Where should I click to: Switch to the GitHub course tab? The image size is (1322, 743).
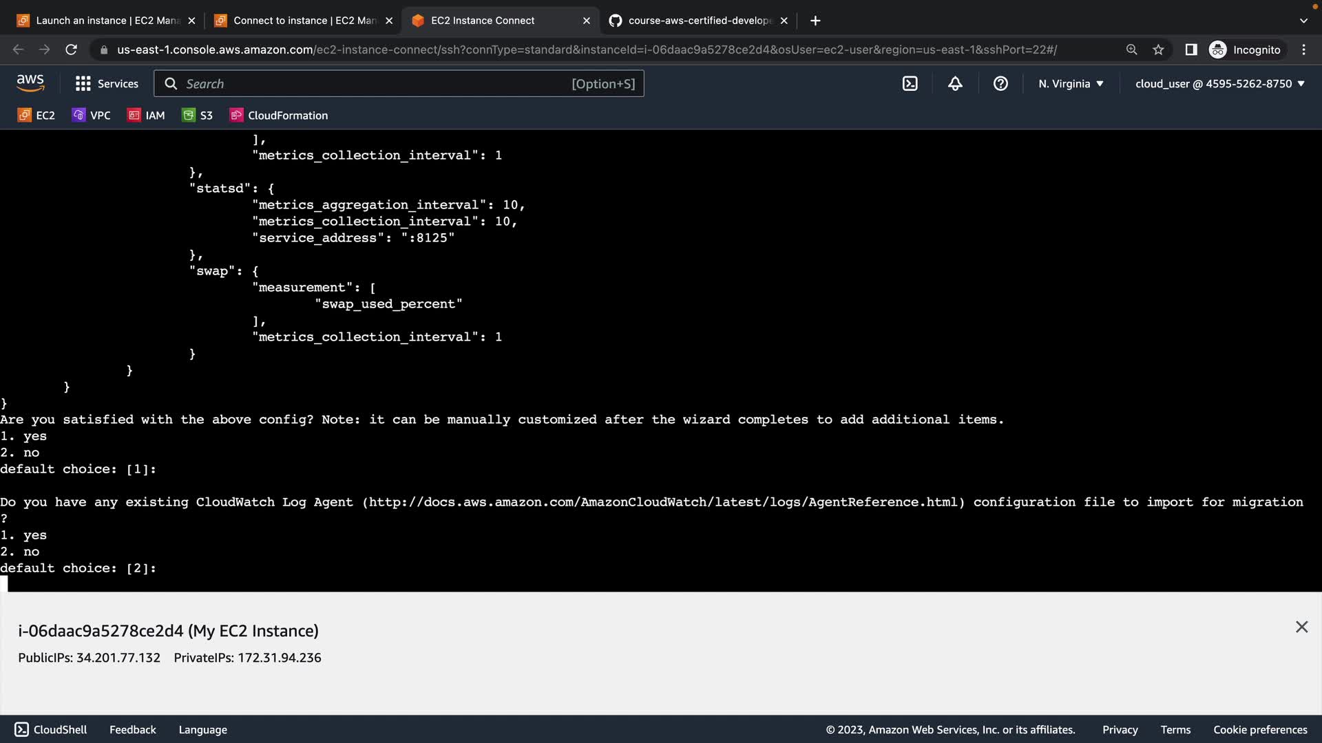coord(695,21)
